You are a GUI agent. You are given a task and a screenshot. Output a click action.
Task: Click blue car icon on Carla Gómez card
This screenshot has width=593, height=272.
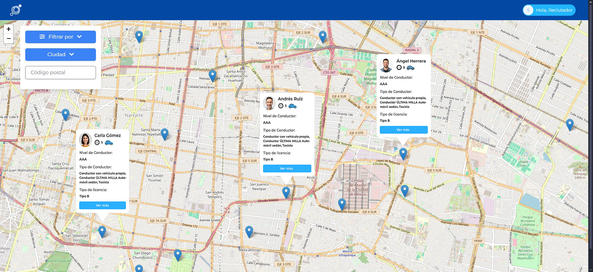click(x=109, y=143)
